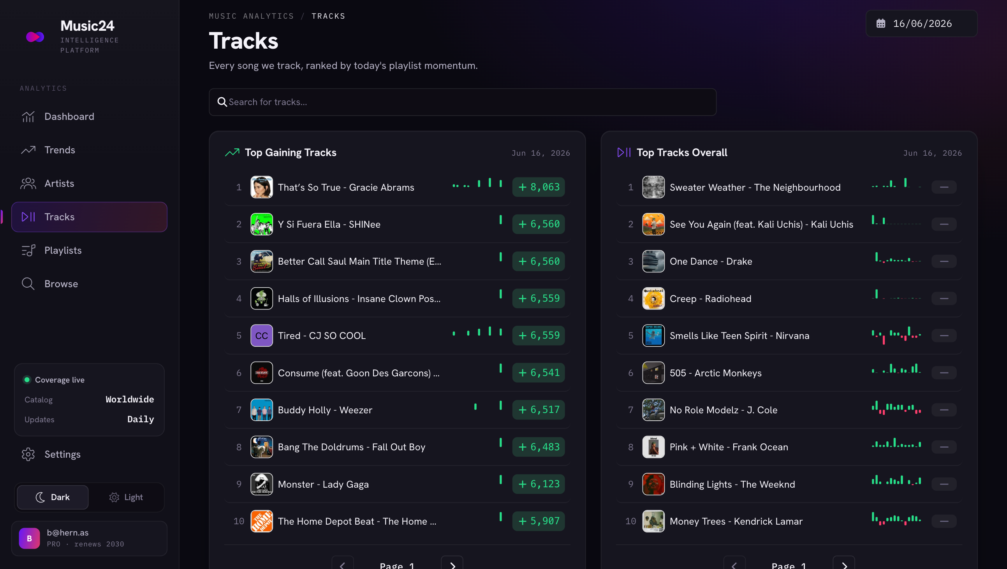Open Buddy Holly - Weezer track
This screenshot has width=1007, height=569.
click(325, 410)
